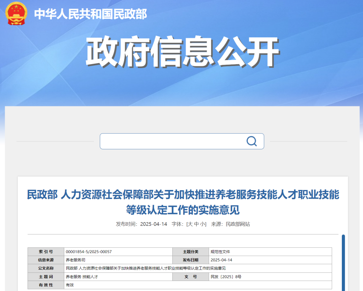Click the 有效 validity status value

(x=70, y=285)
